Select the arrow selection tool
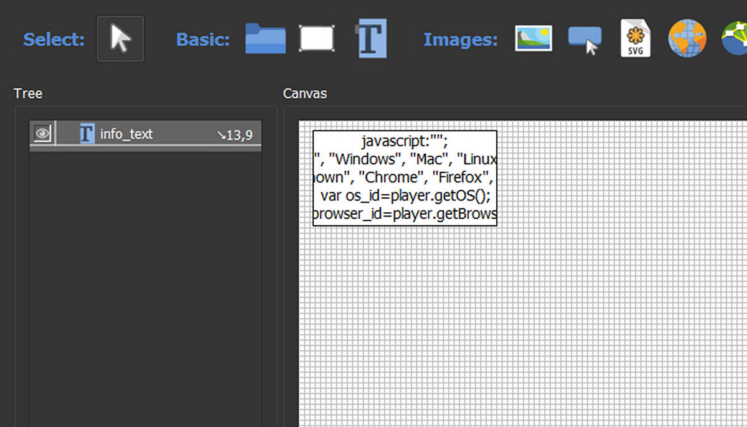This screenshot has width=747, height=427. [120, 39]
